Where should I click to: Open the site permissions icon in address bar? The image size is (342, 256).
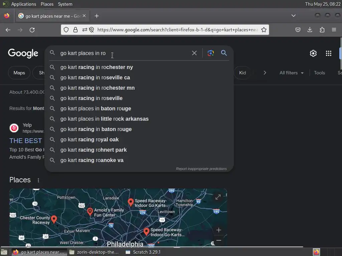pos(84,30)
